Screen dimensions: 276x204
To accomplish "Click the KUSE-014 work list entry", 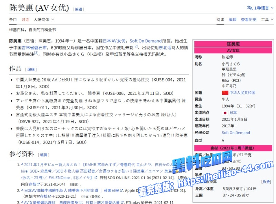I will click(102, 135).
